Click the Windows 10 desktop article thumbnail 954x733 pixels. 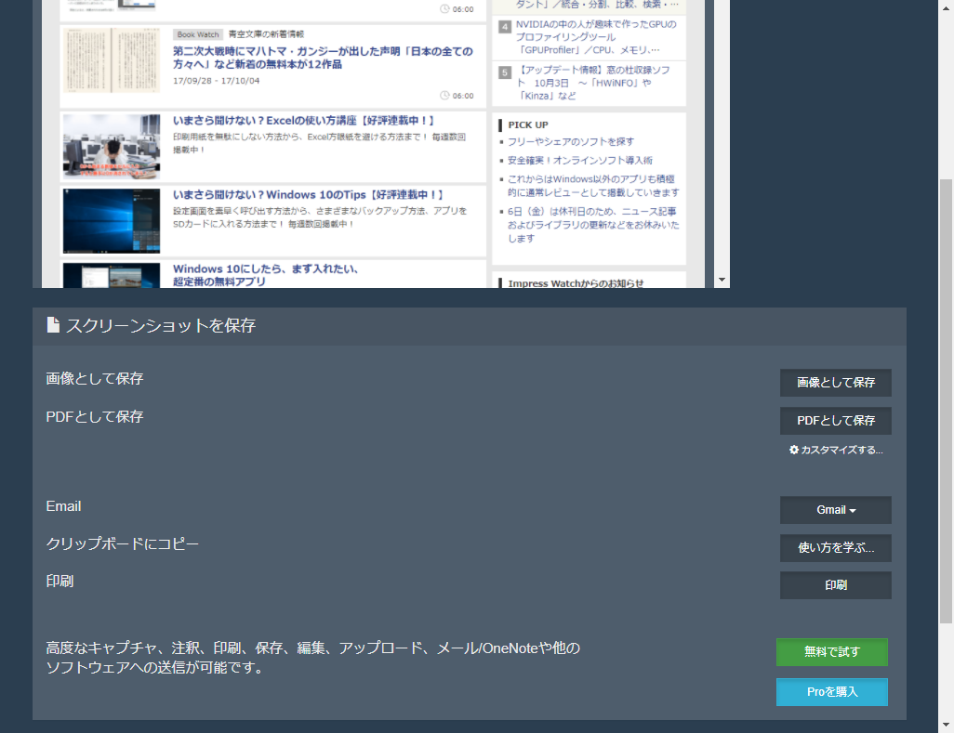pyautogui.click(x=111, y=220)
